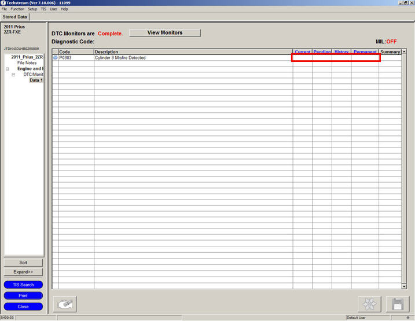415x321 pixels.
Task: Click the floppy disk save icon
Action: click(397, 304)
